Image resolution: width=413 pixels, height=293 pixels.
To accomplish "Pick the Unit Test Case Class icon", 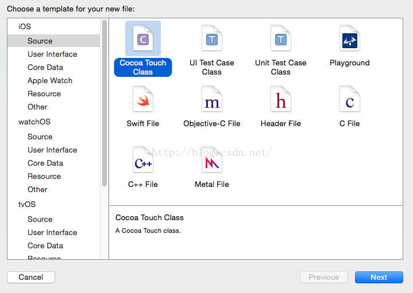I will tap(281, 38).
